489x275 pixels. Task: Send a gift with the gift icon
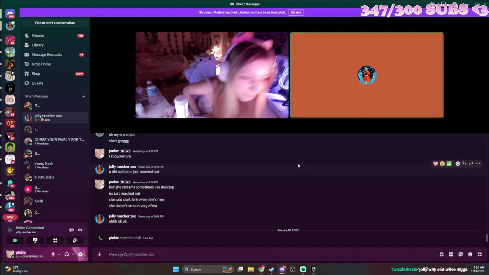(x=442, y=254)
